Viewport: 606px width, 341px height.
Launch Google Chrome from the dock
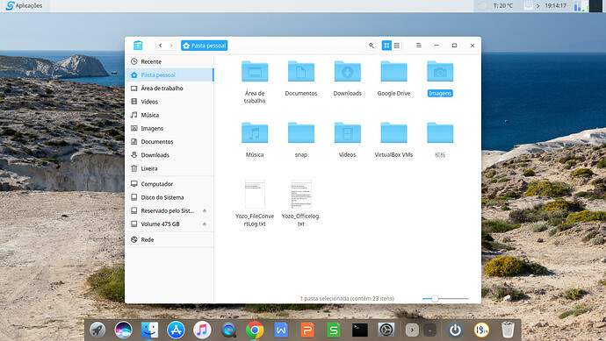point(255,330)
